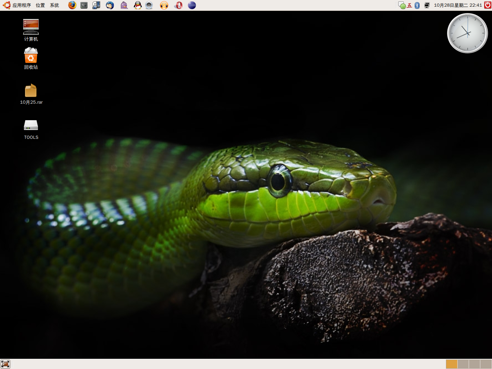Switch to the third workspace

pyautogui.click(x=474, y=364)
